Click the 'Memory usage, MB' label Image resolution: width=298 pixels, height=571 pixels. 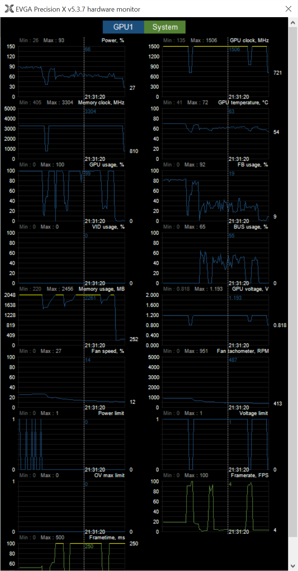[101, 289]
